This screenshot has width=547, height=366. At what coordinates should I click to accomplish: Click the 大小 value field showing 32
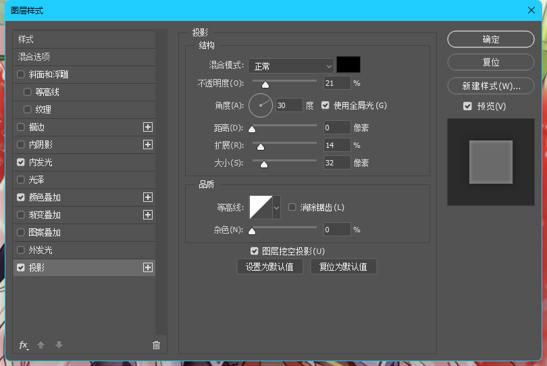(x=337, y=163)
